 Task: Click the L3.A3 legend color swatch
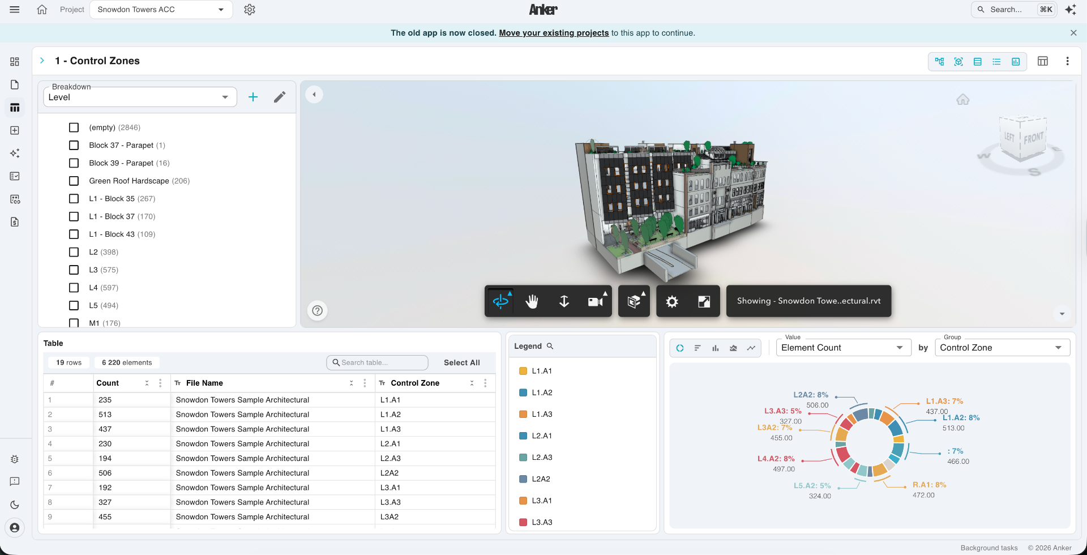coord(523,522)
